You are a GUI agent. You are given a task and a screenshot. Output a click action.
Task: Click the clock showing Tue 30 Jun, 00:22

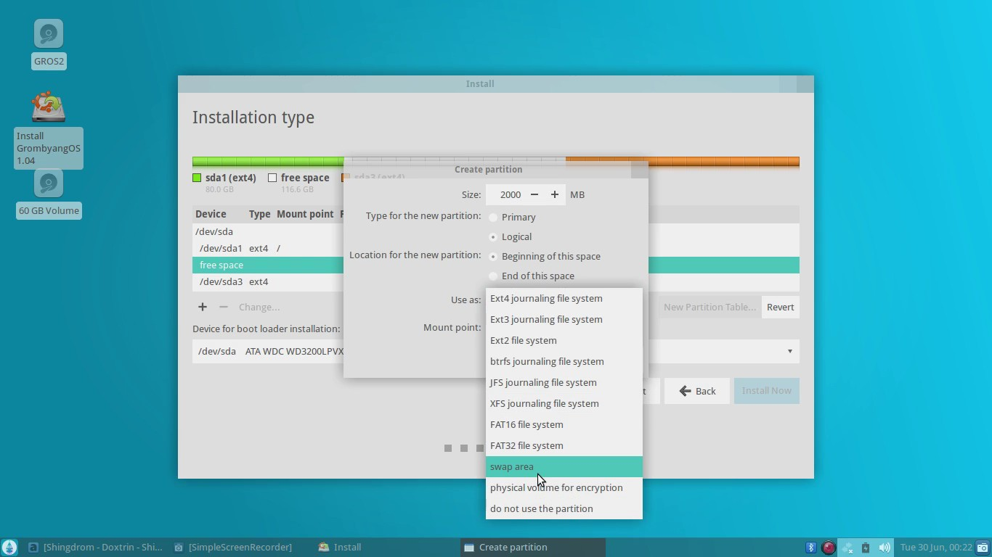(936, 548)
